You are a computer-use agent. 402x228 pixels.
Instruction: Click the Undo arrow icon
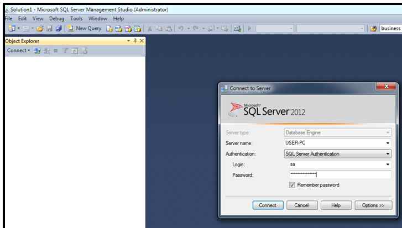pos(181,28)
